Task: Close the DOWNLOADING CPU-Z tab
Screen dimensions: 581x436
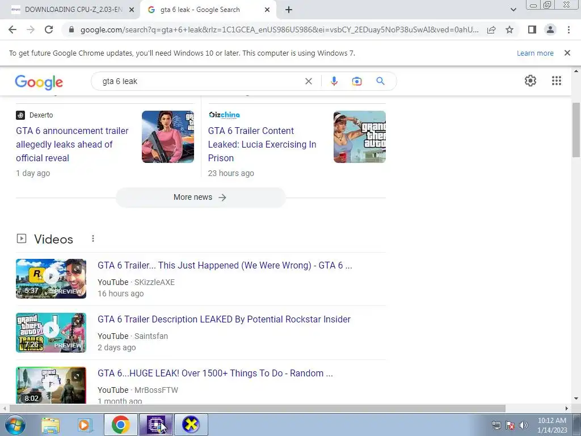Action: pos(132,10)
